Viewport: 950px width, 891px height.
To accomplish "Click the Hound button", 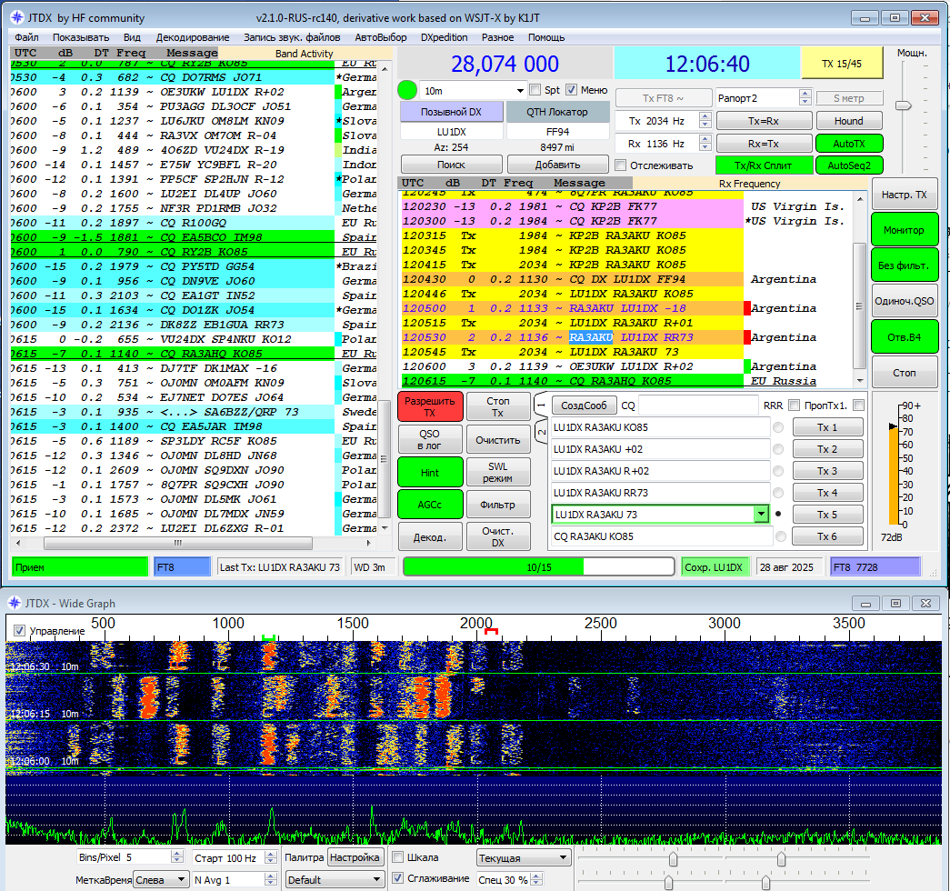I will click(x=849, y=121).
